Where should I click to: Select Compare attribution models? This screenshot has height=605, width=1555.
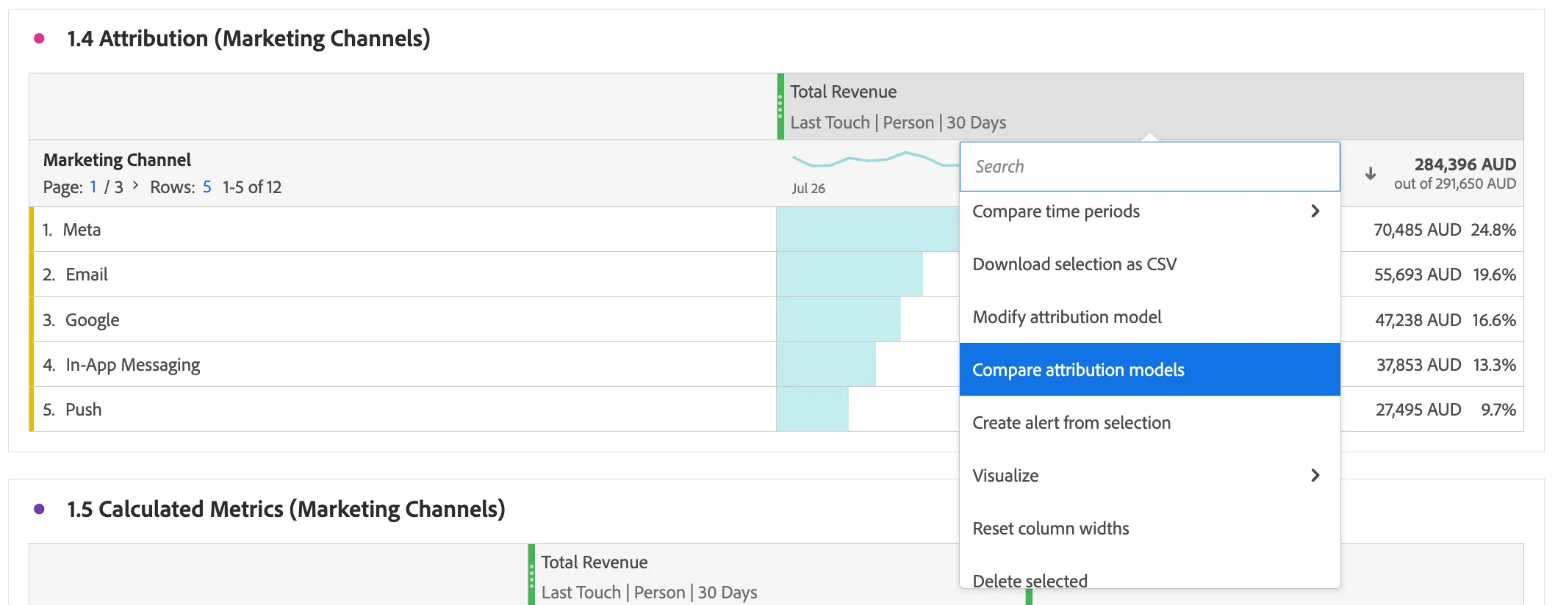click(x=1149, y=369)
